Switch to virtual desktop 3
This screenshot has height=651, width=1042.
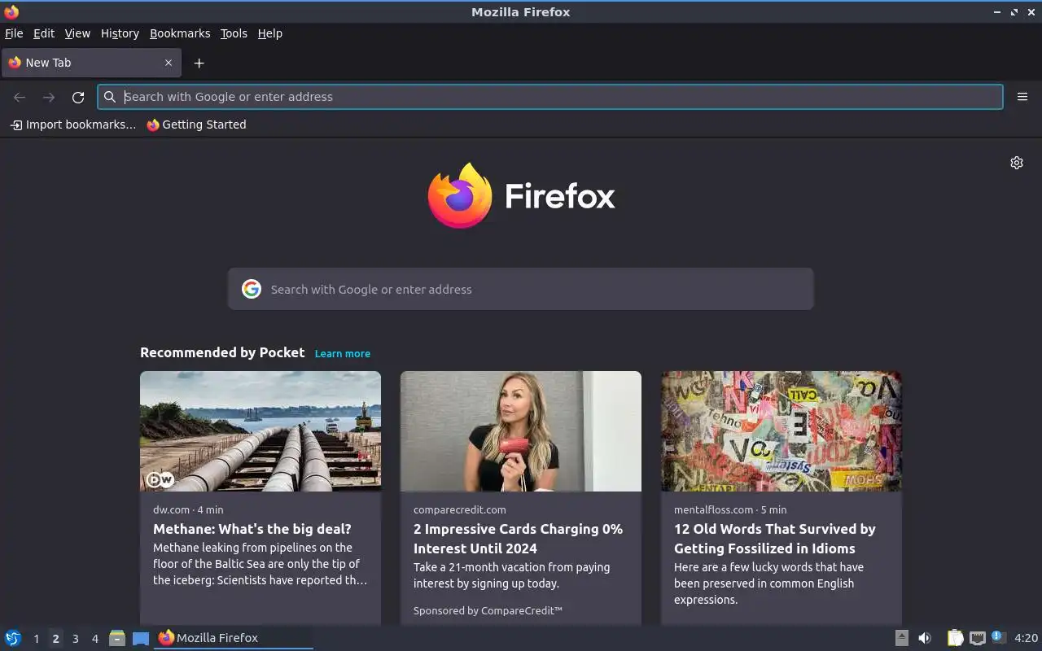75,639
